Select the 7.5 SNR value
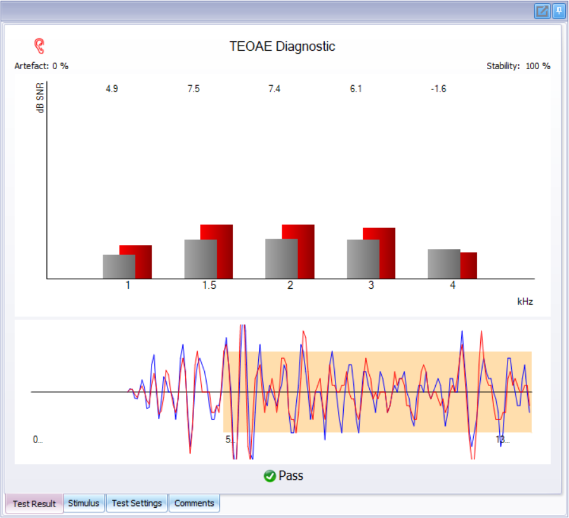569x518 pixels. 193,89
